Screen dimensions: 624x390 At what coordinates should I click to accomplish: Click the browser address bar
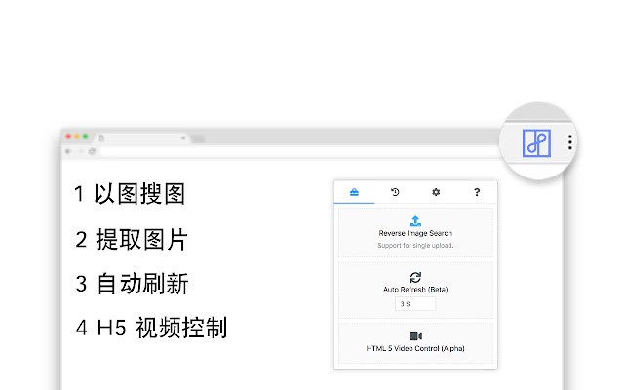[x=298, y=151]
